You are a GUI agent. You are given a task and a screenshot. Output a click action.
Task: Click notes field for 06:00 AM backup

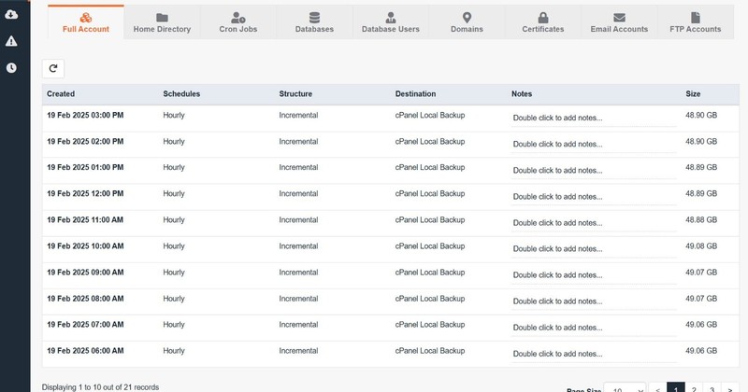[x=594, y=354]
